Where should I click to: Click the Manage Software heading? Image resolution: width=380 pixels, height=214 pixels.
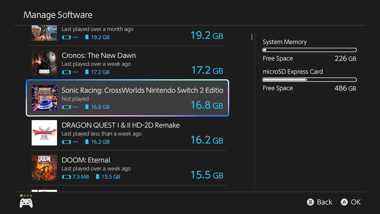[x=58, y=15]
